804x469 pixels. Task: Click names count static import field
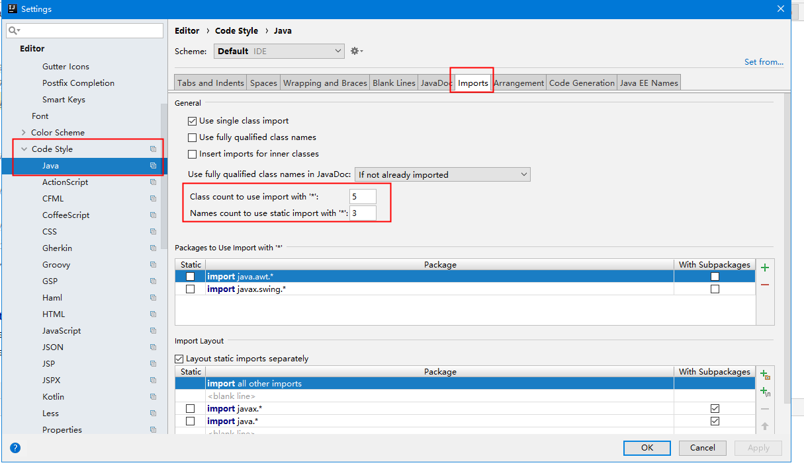(363, 213)
